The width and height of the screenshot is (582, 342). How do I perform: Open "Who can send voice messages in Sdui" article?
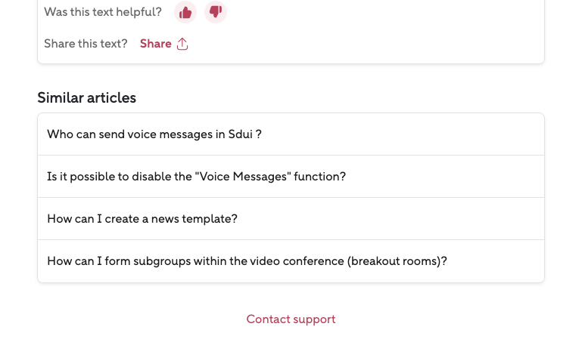click(x=154, y=134)
